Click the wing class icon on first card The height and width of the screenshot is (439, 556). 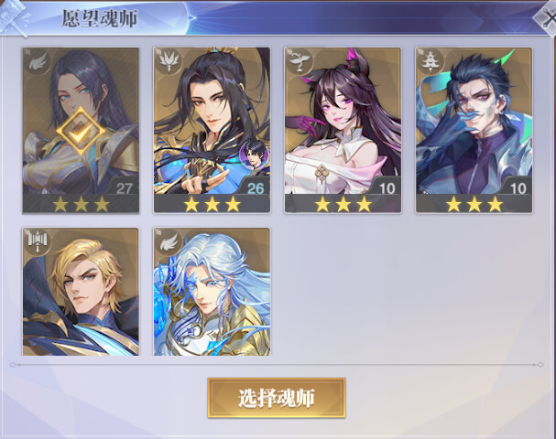tap(38, 62)
